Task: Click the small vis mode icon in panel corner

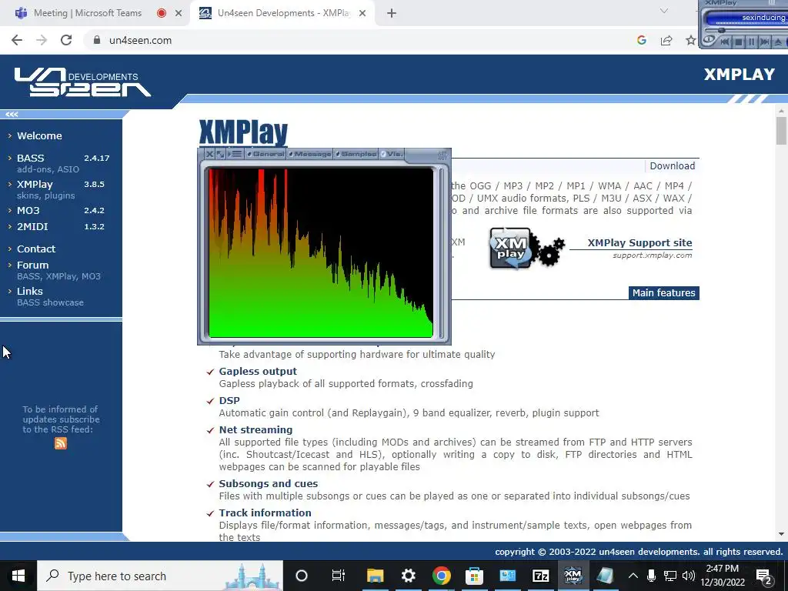Action: (x=442, y=155)
